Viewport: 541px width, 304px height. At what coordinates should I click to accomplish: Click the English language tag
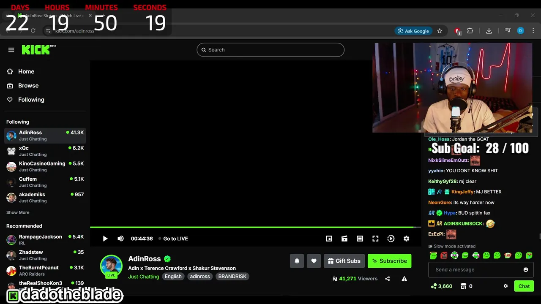pyautogui.click(x=173, y=277)
